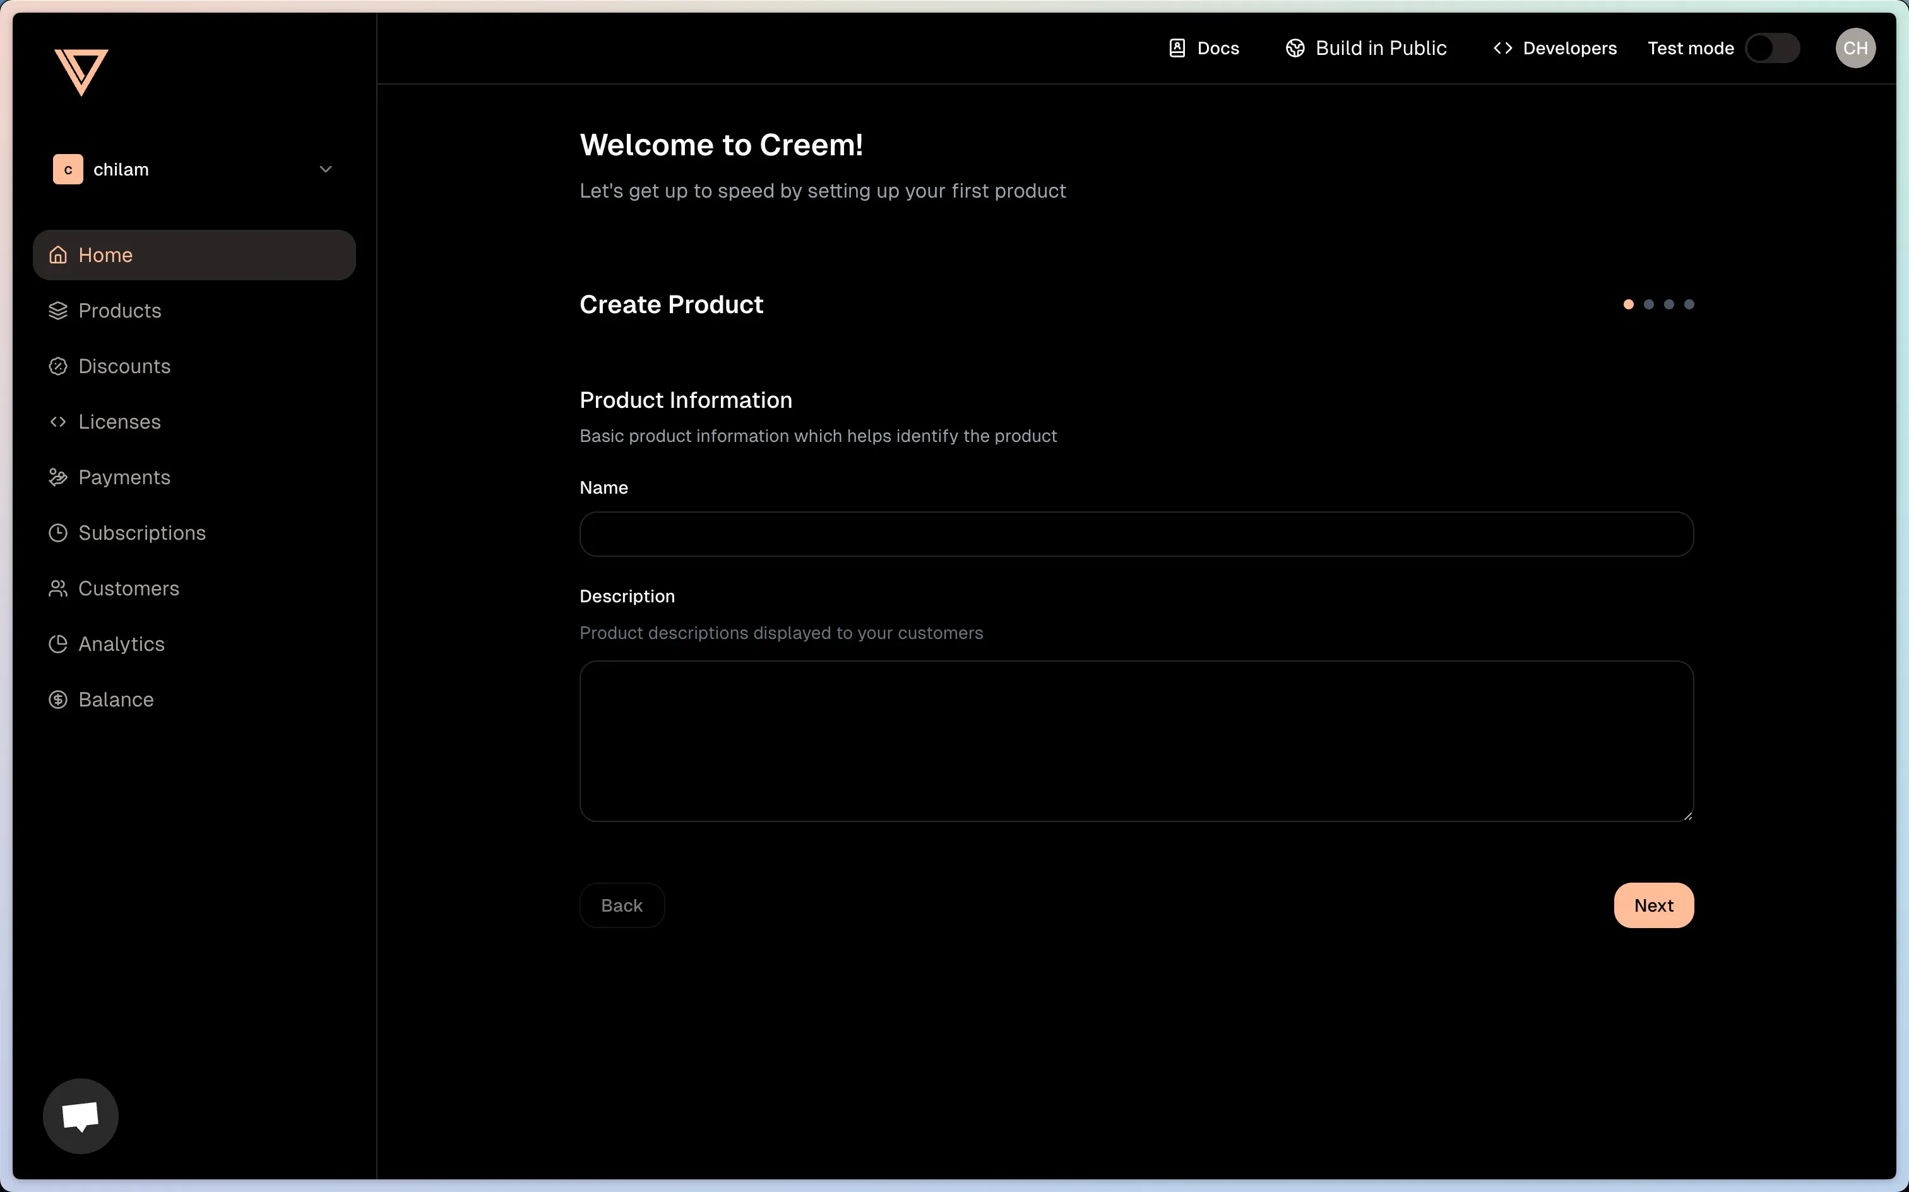Screen dimensions: 1909x1192
Task: Go to Home in sidebar
Action: point(194,254)
